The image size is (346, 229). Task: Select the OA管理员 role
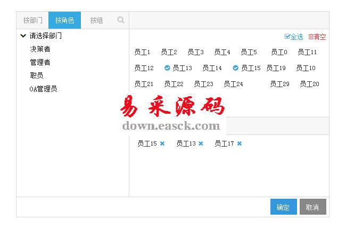tap(43, 89)
